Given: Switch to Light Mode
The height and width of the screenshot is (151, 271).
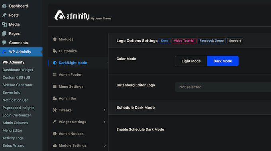Looking at the screenshot, I should [x=191, y=61].
